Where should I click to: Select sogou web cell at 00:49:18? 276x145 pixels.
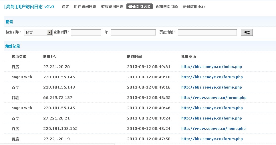coord(22,77)
